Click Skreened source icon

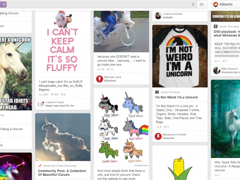coord(157,92)
